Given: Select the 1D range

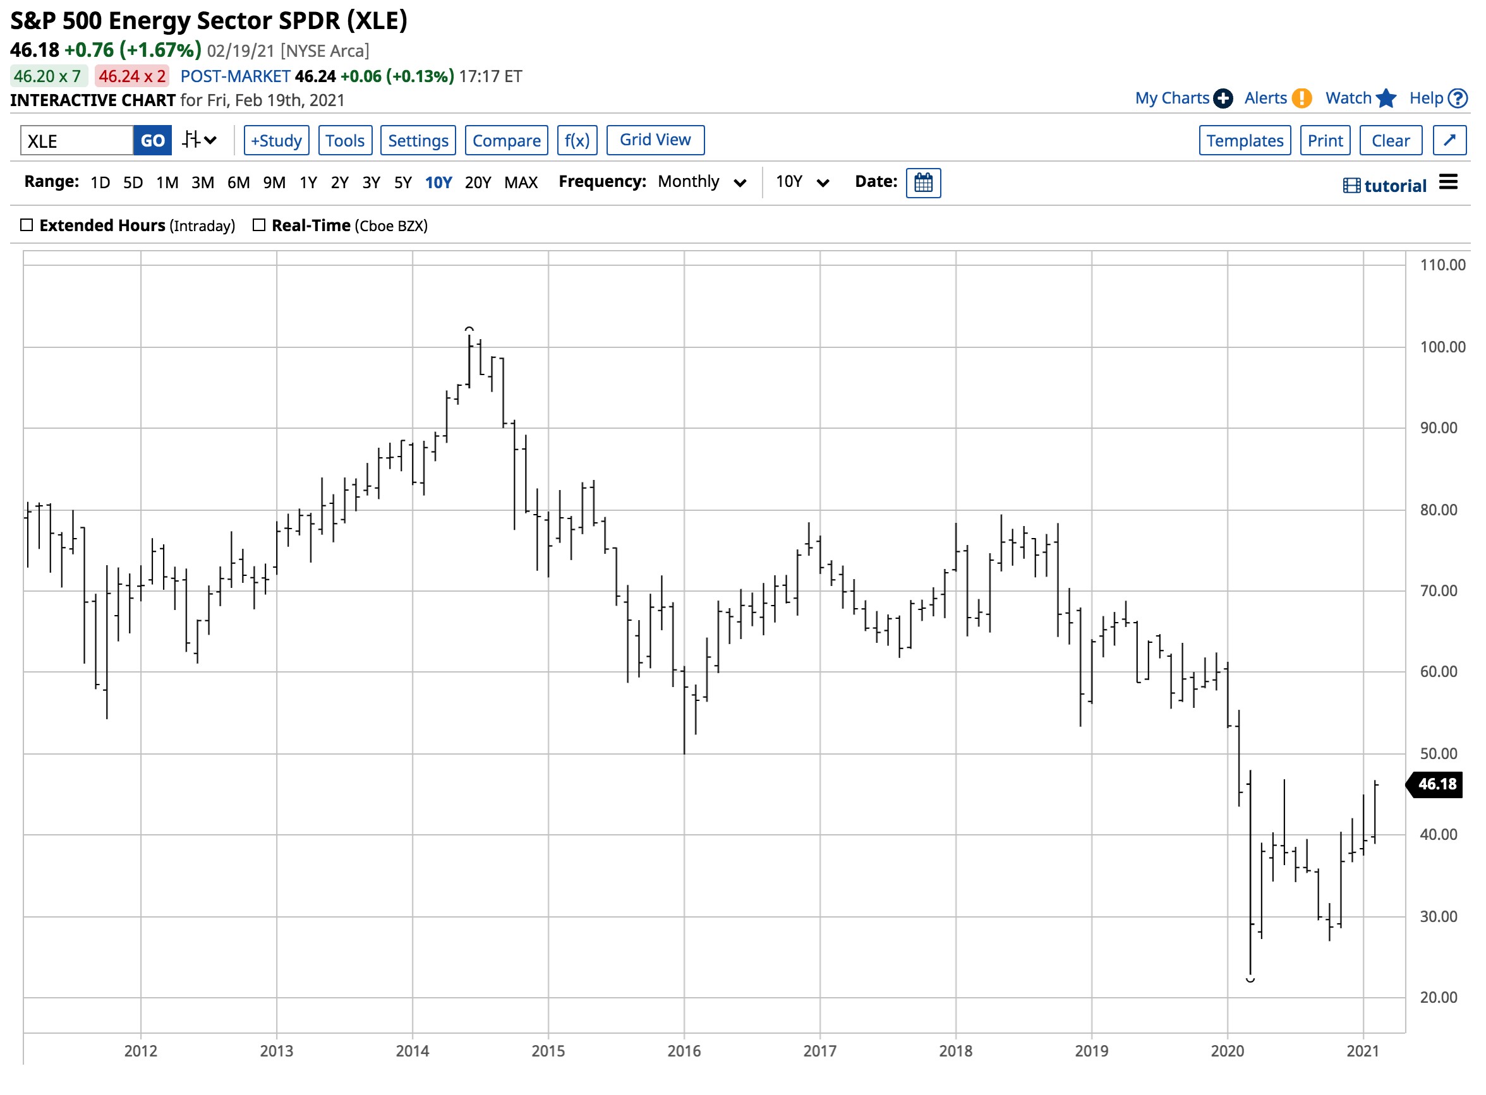Looking at the screenshot, I should [100, 182].
